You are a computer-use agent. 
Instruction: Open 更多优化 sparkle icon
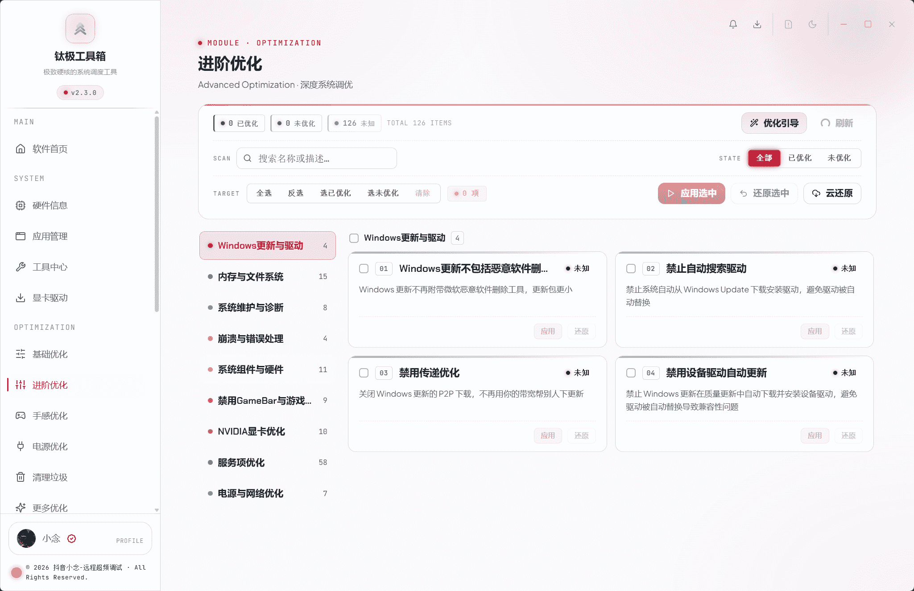21,508
